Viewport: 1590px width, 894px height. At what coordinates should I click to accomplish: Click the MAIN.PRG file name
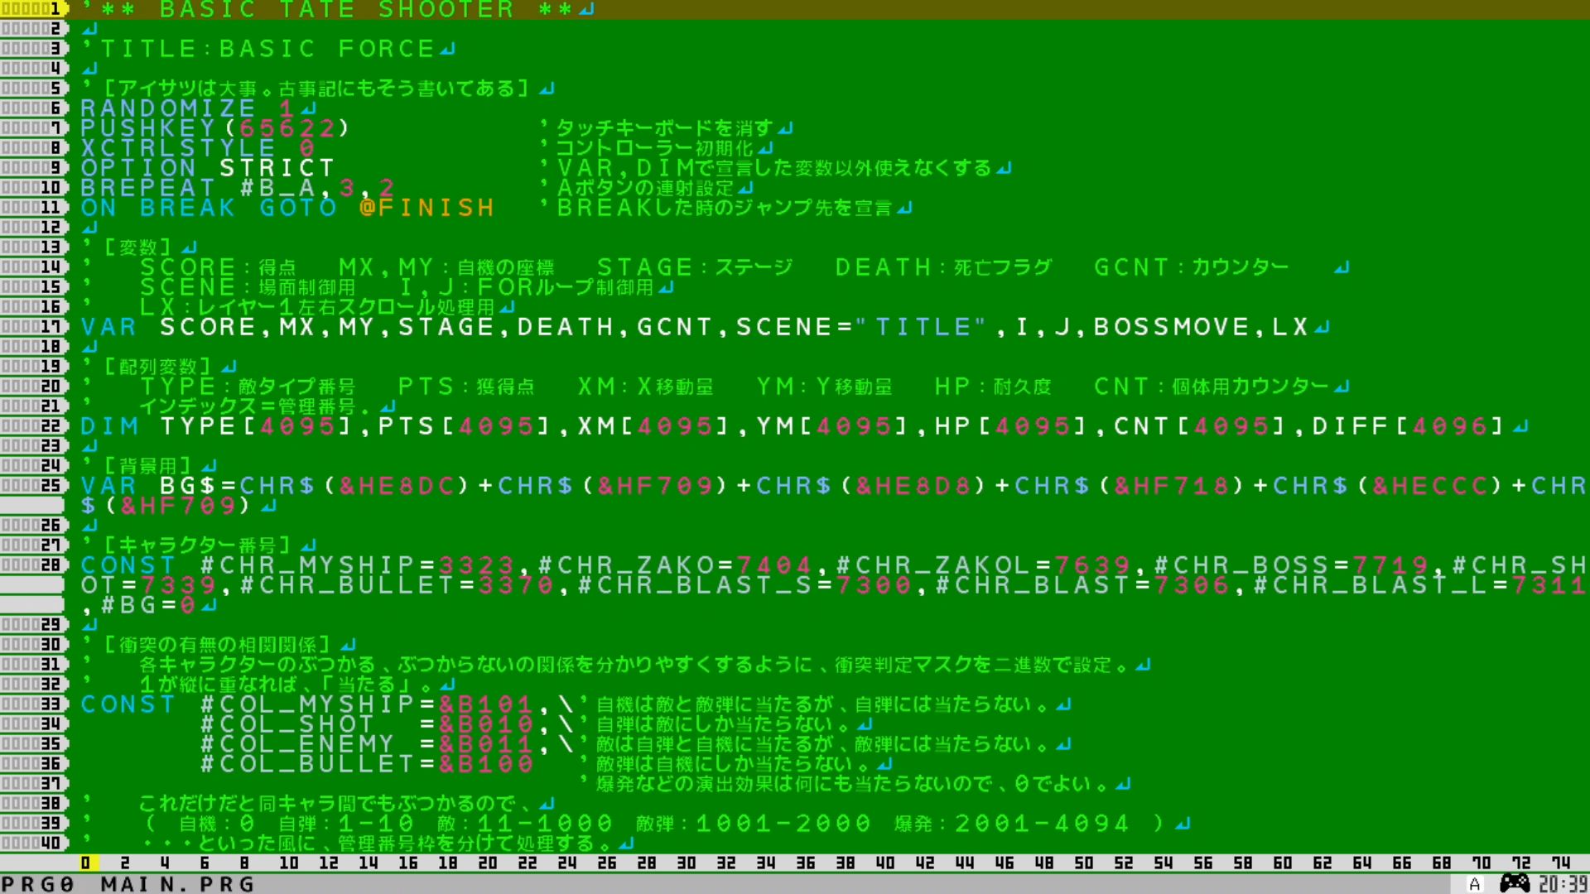click(x=177, y=884)
